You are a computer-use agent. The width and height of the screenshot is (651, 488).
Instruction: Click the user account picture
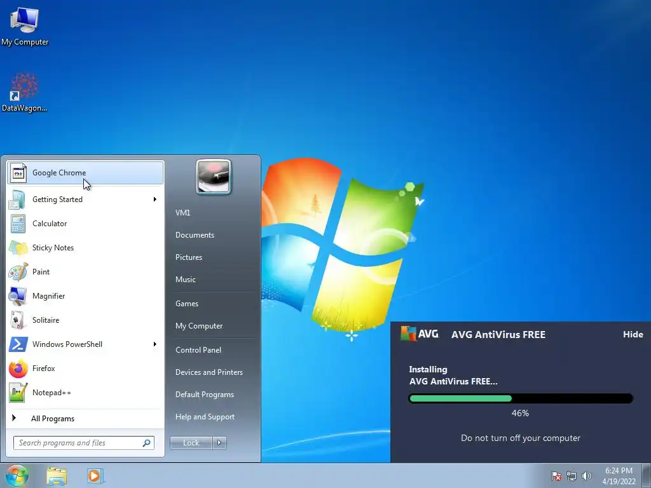[x=214, y=177]
